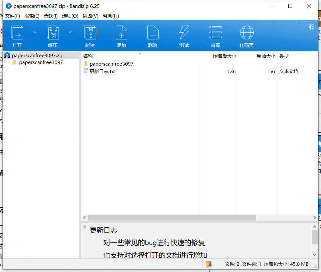
Task: Open the 查找(I) menu
Action: click(x=50, y=16)
